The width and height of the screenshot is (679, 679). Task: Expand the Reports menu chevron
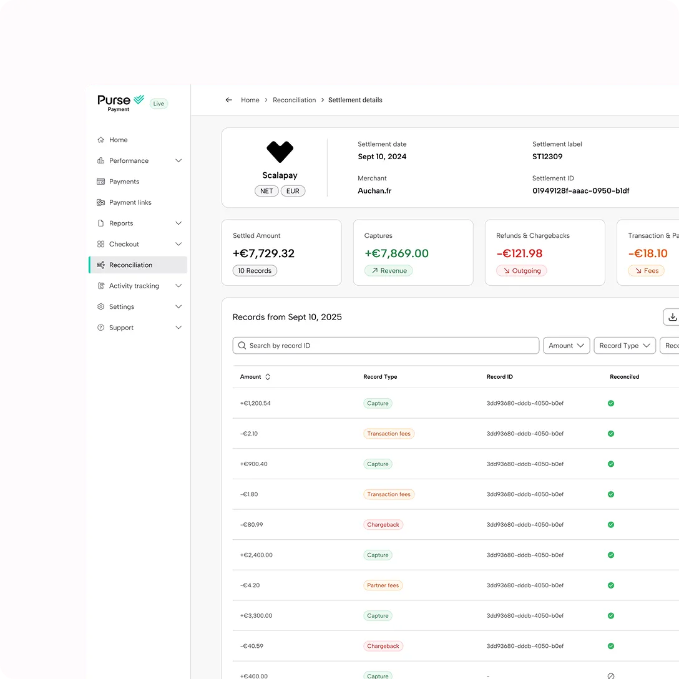(x=178, y=223)
